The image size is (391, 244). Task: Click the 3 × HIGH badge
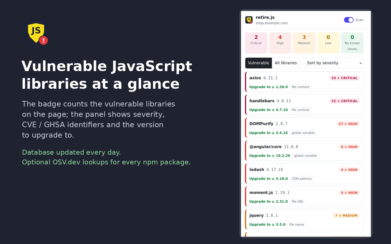[349, 193]
